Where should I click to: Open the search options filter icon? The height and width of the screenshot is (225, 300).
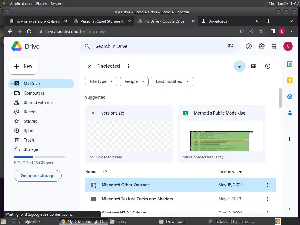[231, 46]
